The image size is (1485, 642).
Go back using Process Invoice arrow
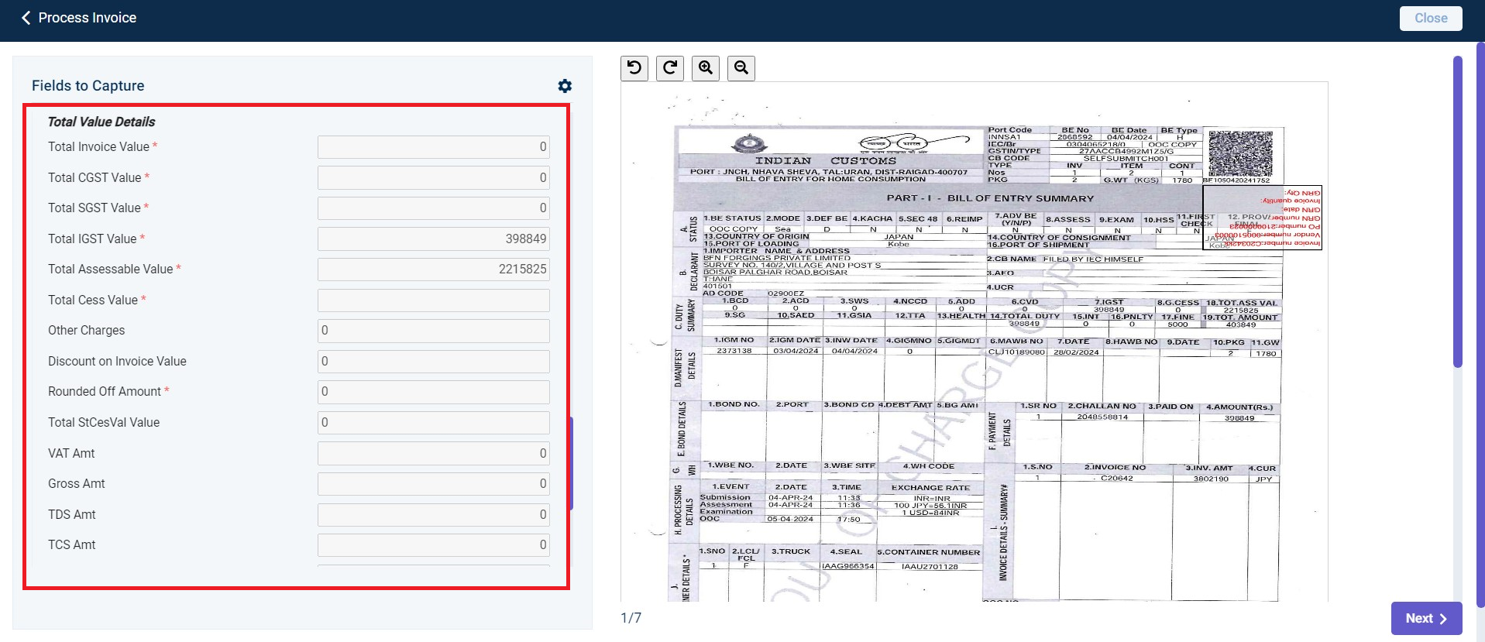(x=26, y=18)
